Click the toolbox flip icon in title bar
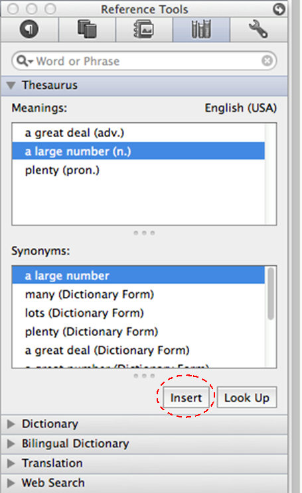Screen dimensions: 302x493 [x=279, y=9]
